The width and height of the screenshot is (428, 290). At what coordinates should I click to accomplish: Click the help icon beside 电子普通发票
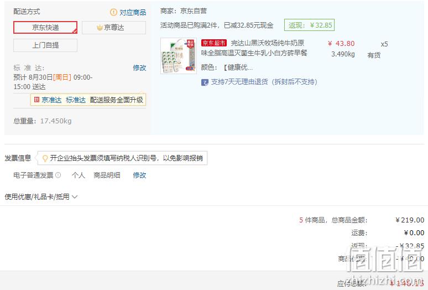[58, 175]
